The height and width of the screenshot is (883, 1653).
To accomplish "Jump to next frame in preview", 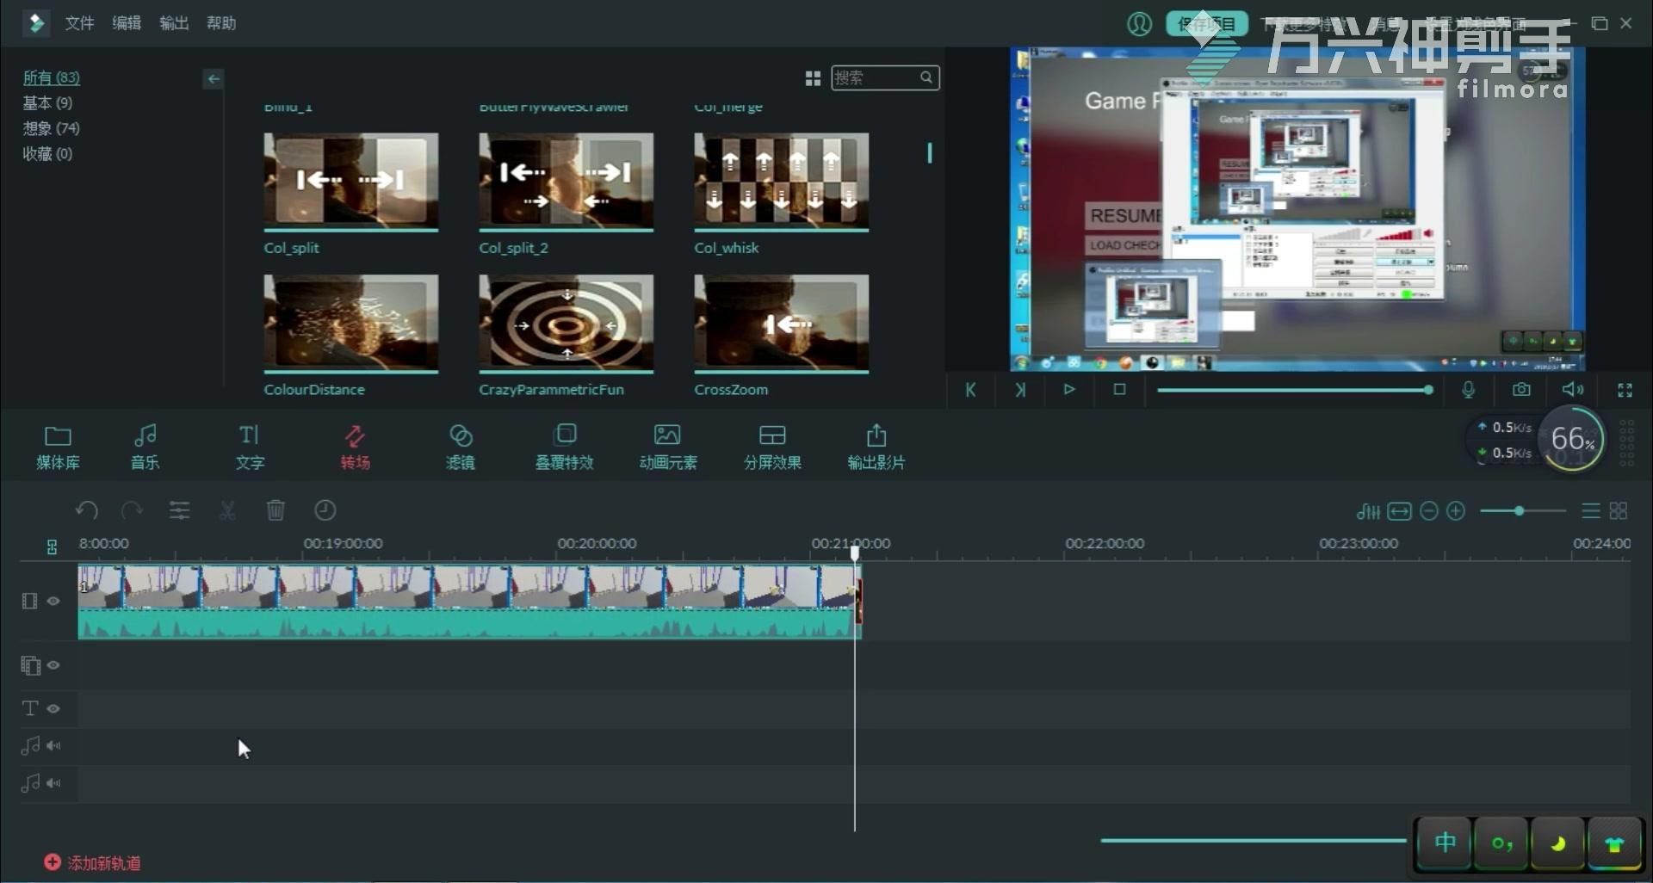I will [1020, 390].
